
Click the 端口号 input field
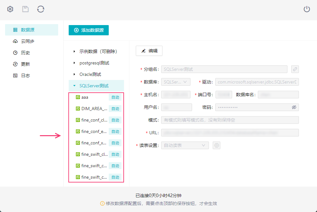coord(224,95)
